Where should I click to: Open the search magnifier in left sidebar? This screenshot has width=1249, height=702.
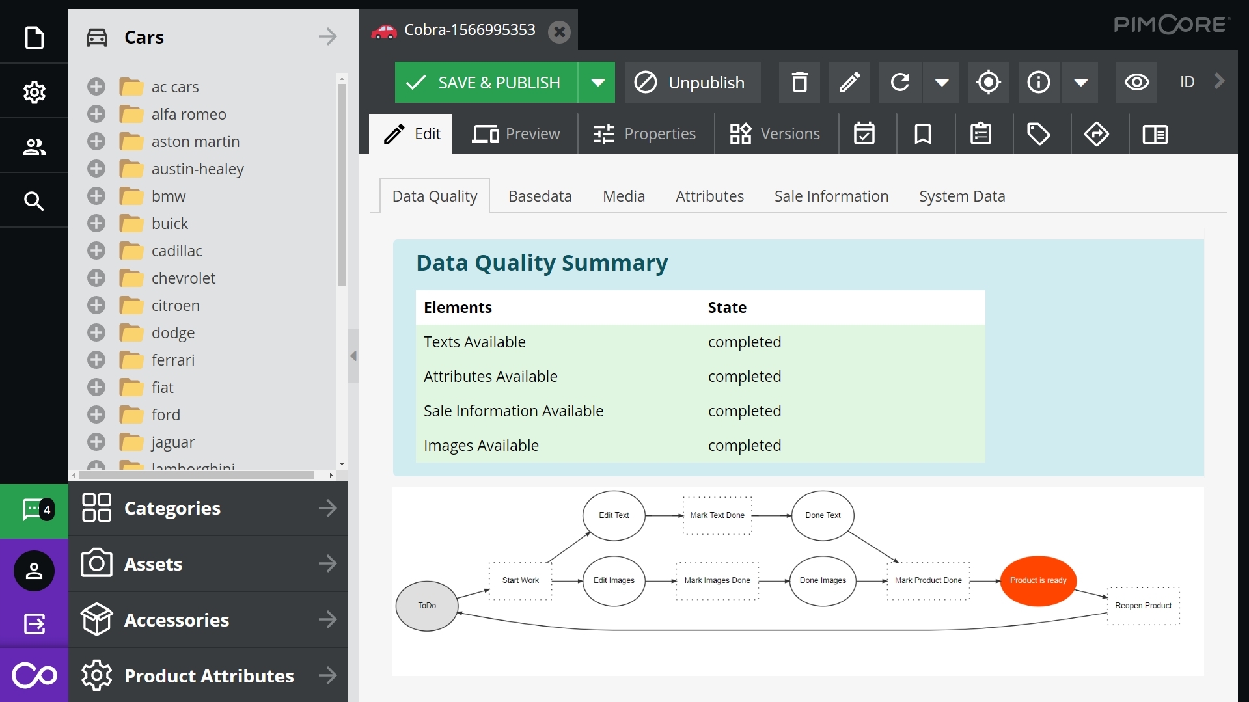coord(34,201)
